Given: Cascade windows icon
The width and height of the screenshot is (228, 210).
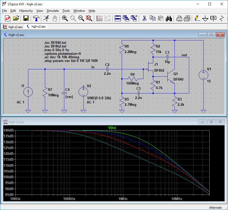Looking at the screenshot, I should [126, 18].
